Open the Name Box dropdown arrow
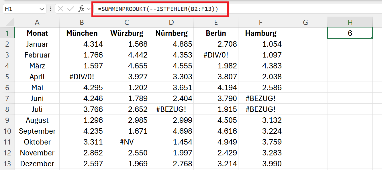Image resolution: width=382 pixels, height=170 pixels. point(42,9)
